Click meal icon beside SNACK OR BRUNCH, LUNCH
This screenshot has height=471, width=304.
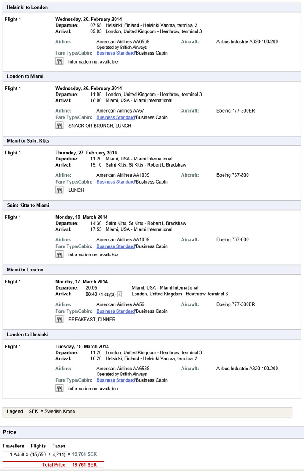point(60,126)
